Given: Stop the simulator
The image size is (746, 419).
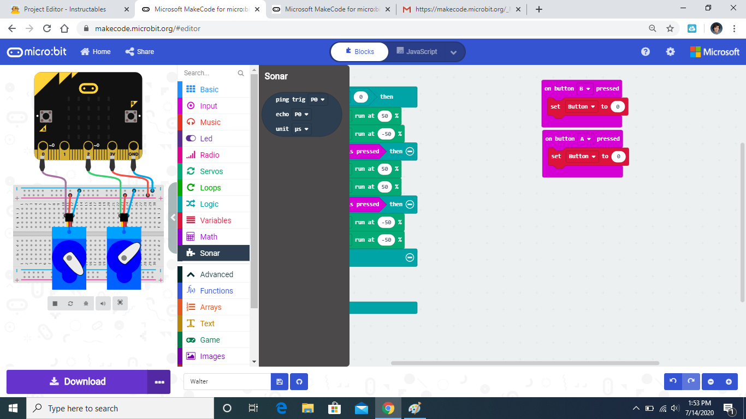Looking at the screenshot, I should 55,303.
